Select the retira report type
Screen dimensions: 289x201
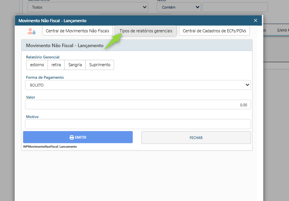[56, 65]
